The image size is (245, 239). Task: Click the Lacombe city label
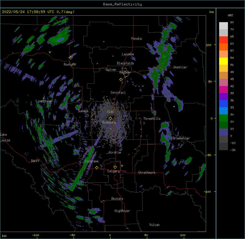[x=128, y=54]
